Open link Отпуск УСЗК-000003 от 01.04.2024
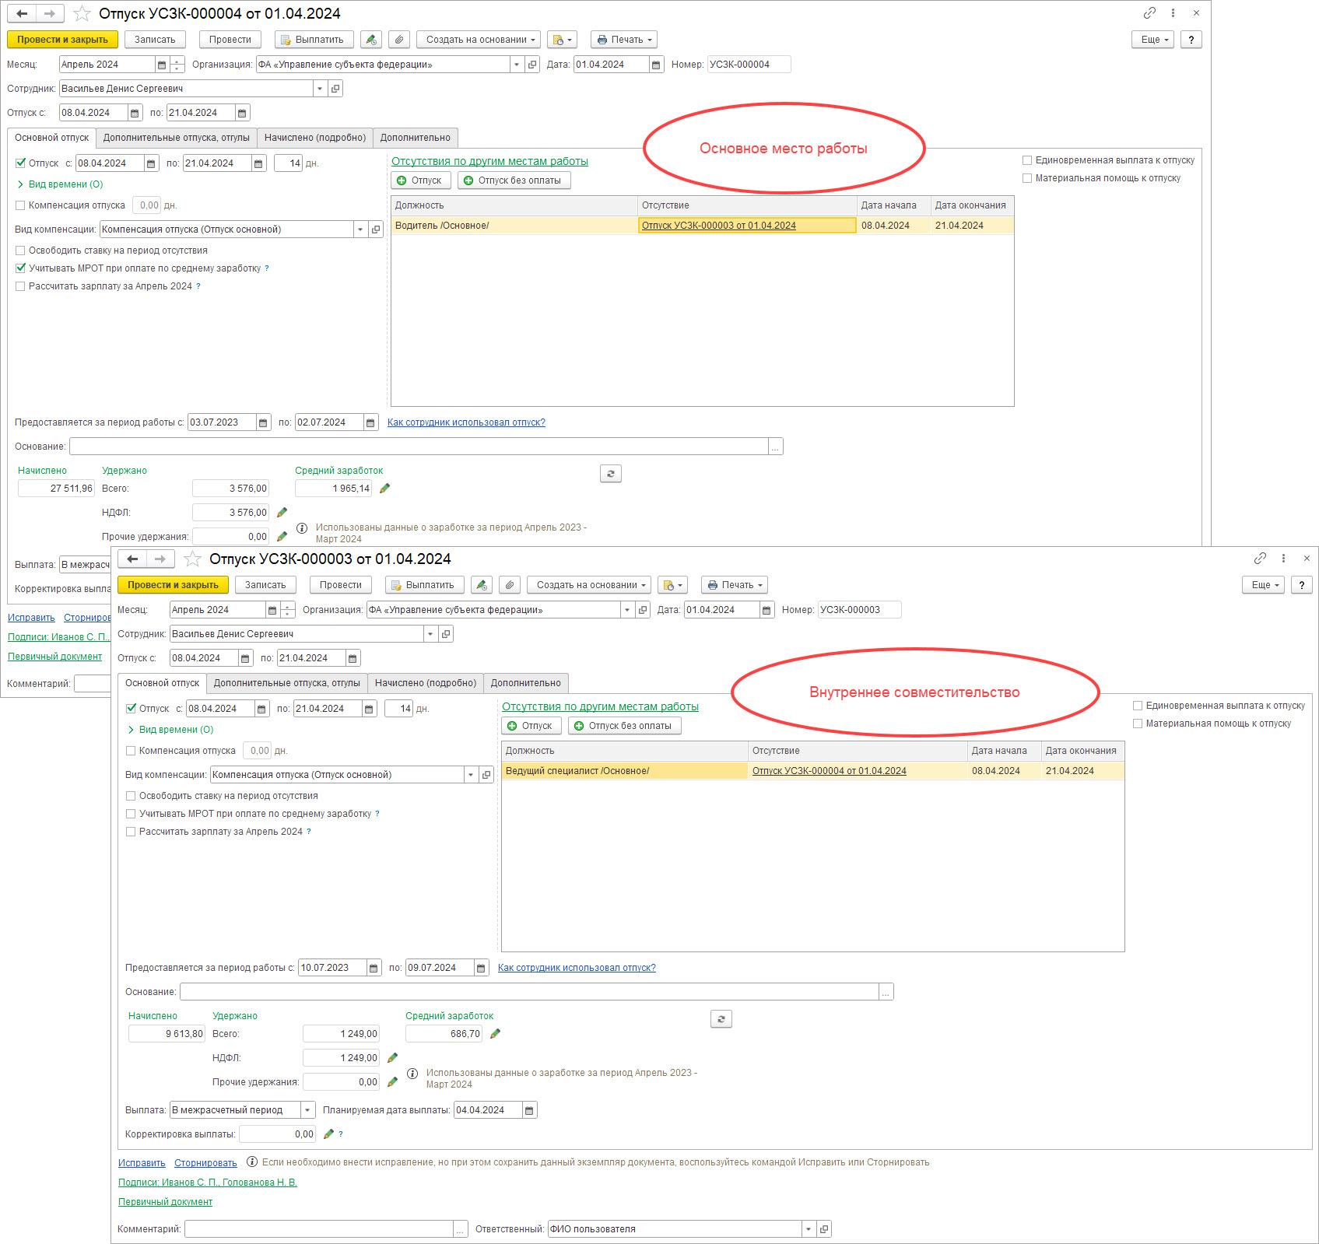 [719, 226]
